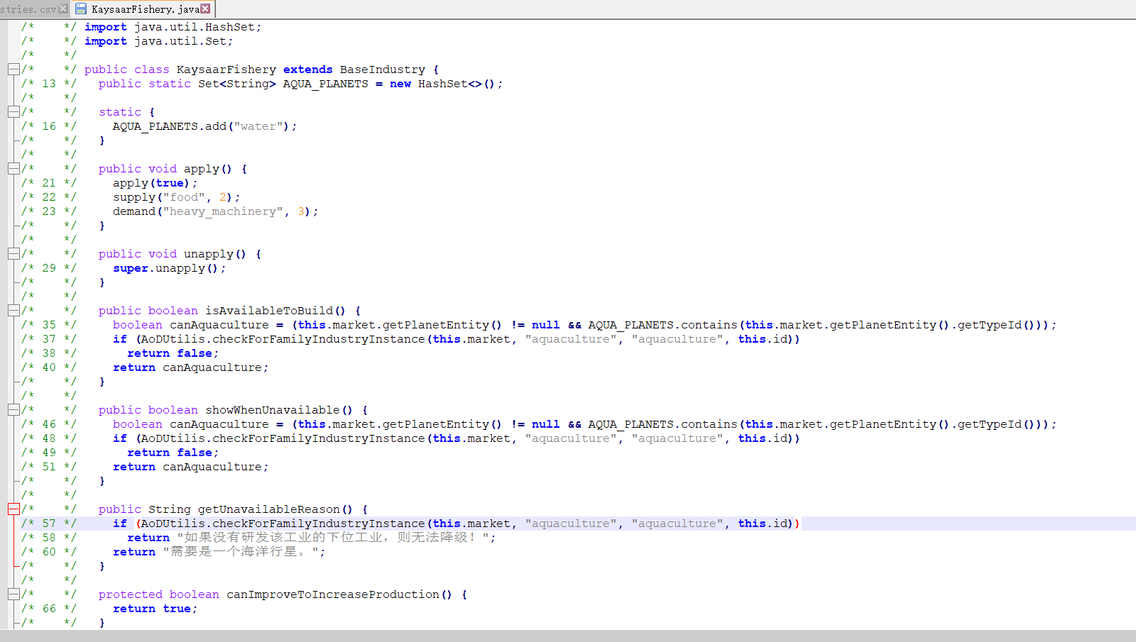This screenshot has width=1136, height=642.
Task: Fold the static initializer block
Action: click(x=13, y=112)
